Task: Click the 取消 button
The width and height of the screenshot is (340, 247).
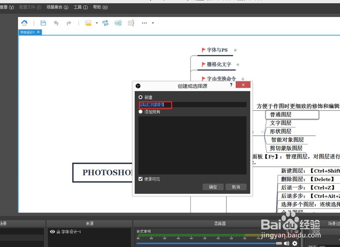Action: click(236, 187)
